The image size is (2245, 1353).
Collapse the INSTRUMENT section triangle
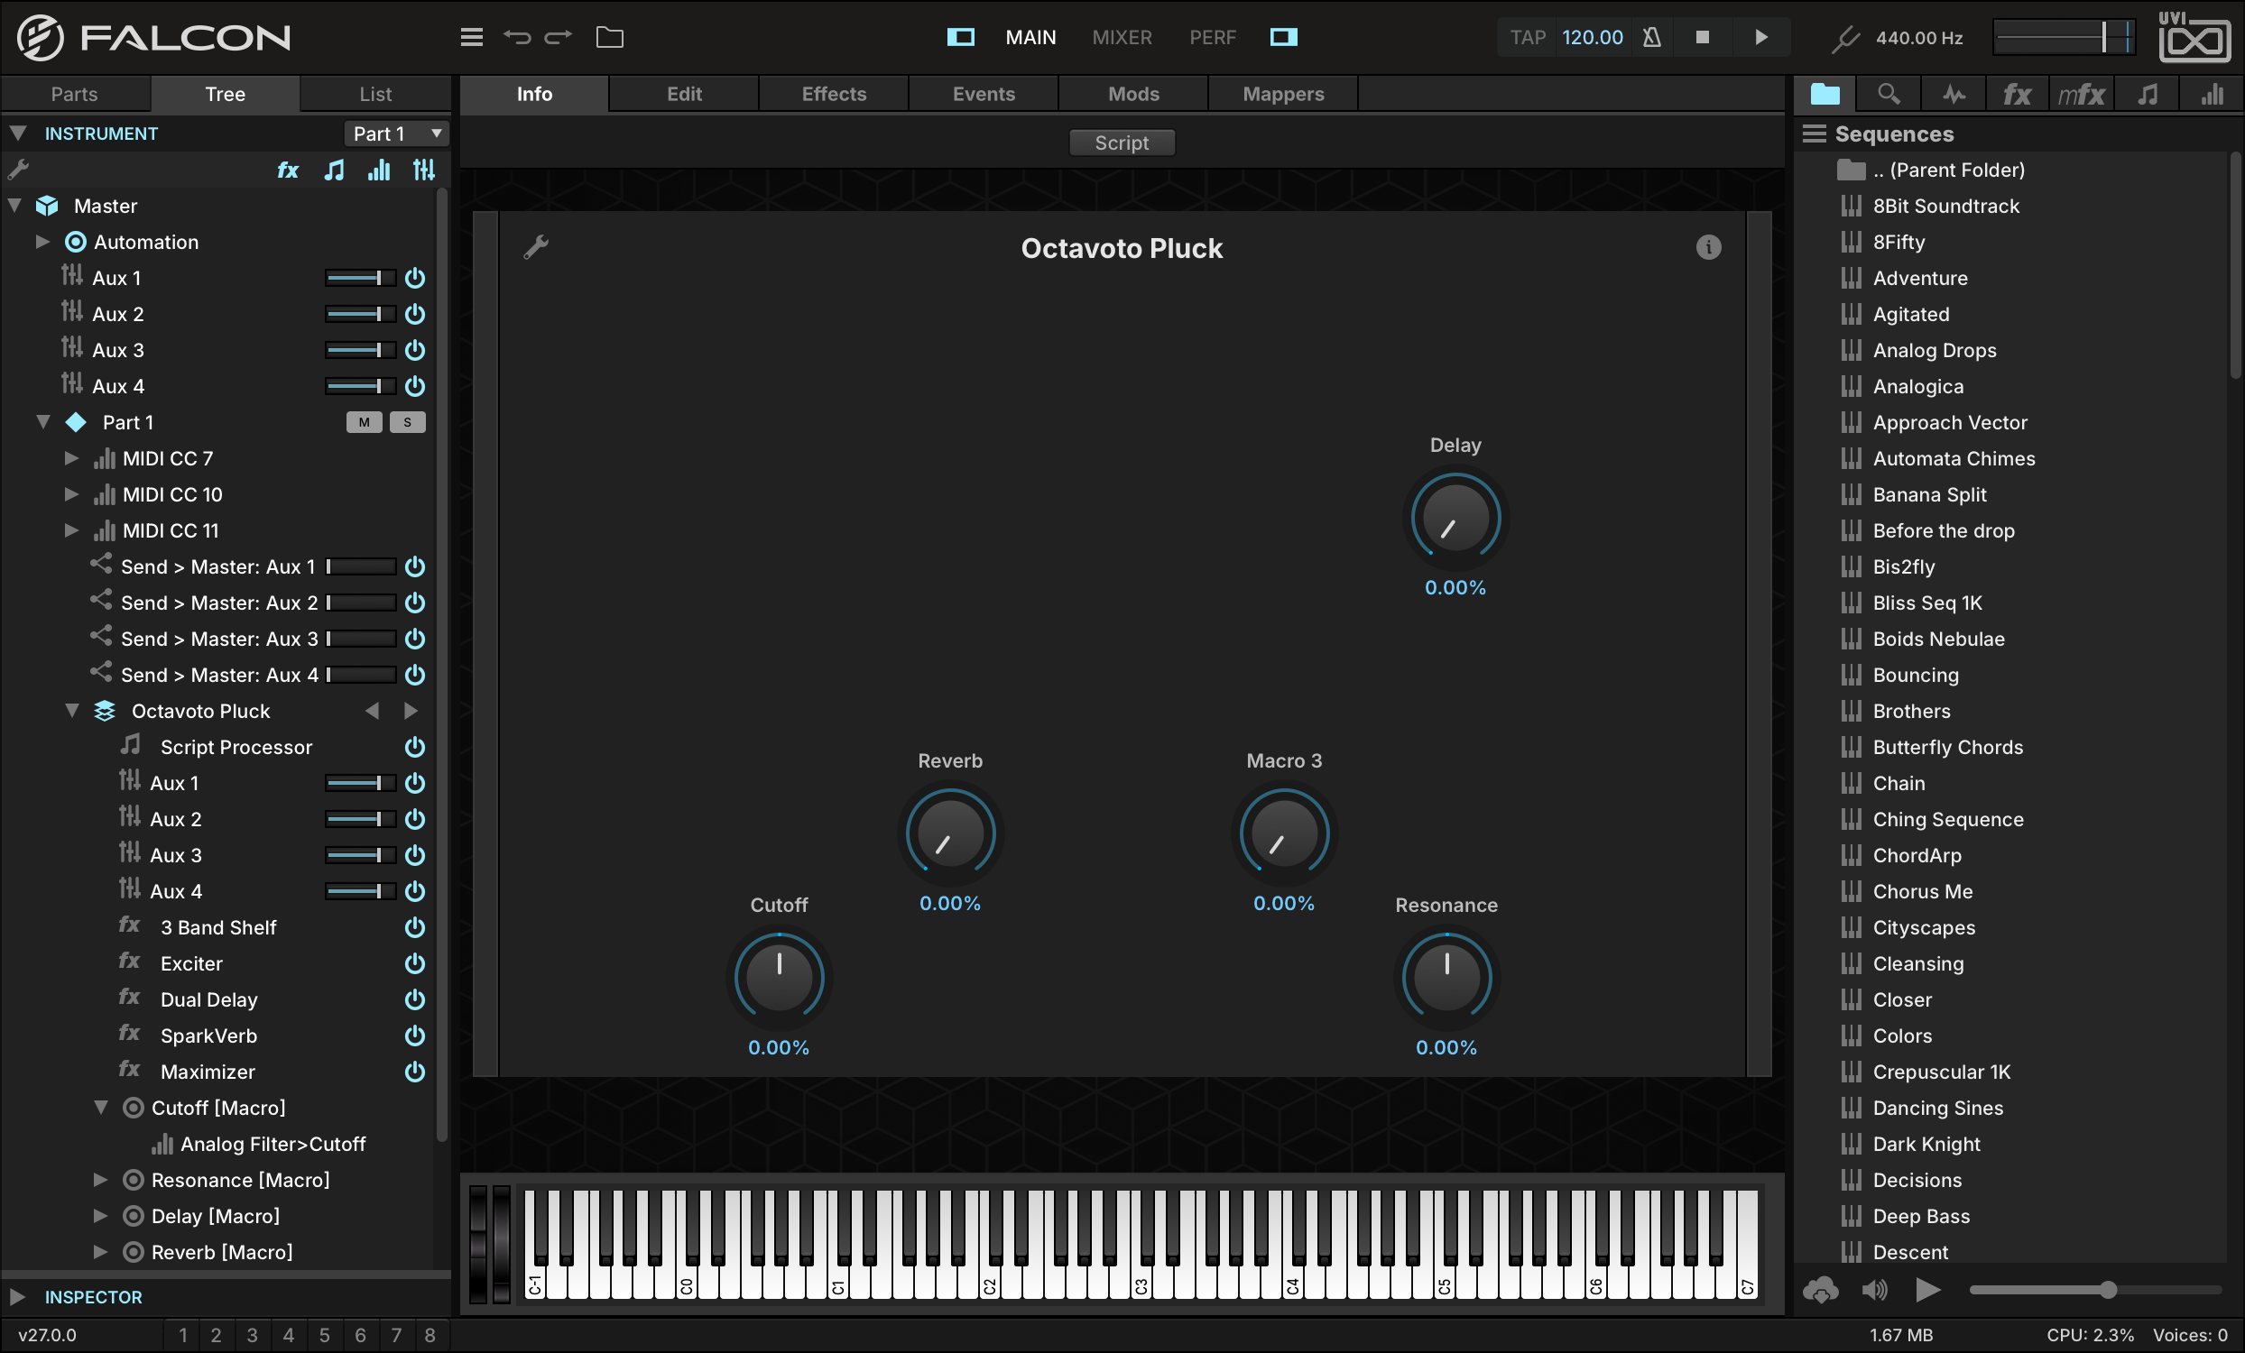pos(17,133)
